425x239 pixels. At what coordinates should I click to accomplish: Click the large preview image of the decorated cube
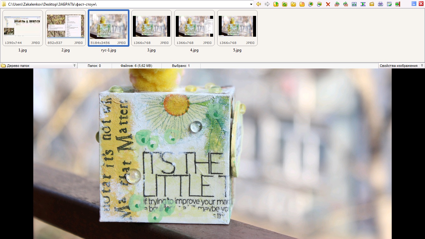pyautogui.click(x=213, y=154)
